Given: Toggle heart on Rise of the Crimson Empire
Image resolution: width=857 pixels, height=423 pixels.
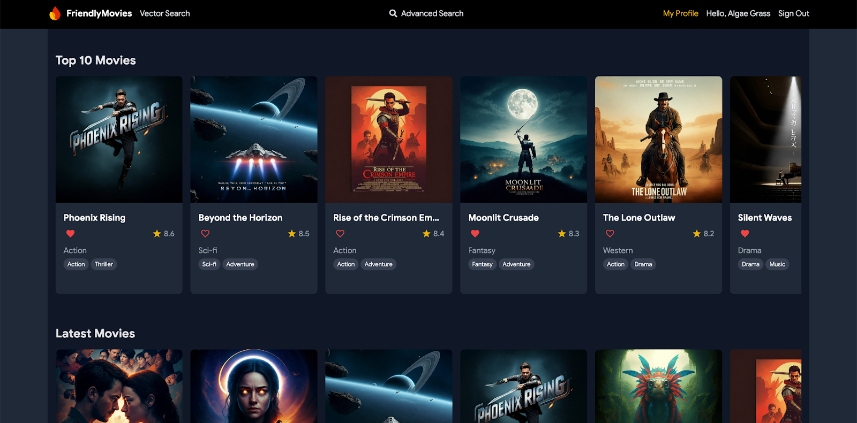Looking at the screenshot, I should (340, 234).
